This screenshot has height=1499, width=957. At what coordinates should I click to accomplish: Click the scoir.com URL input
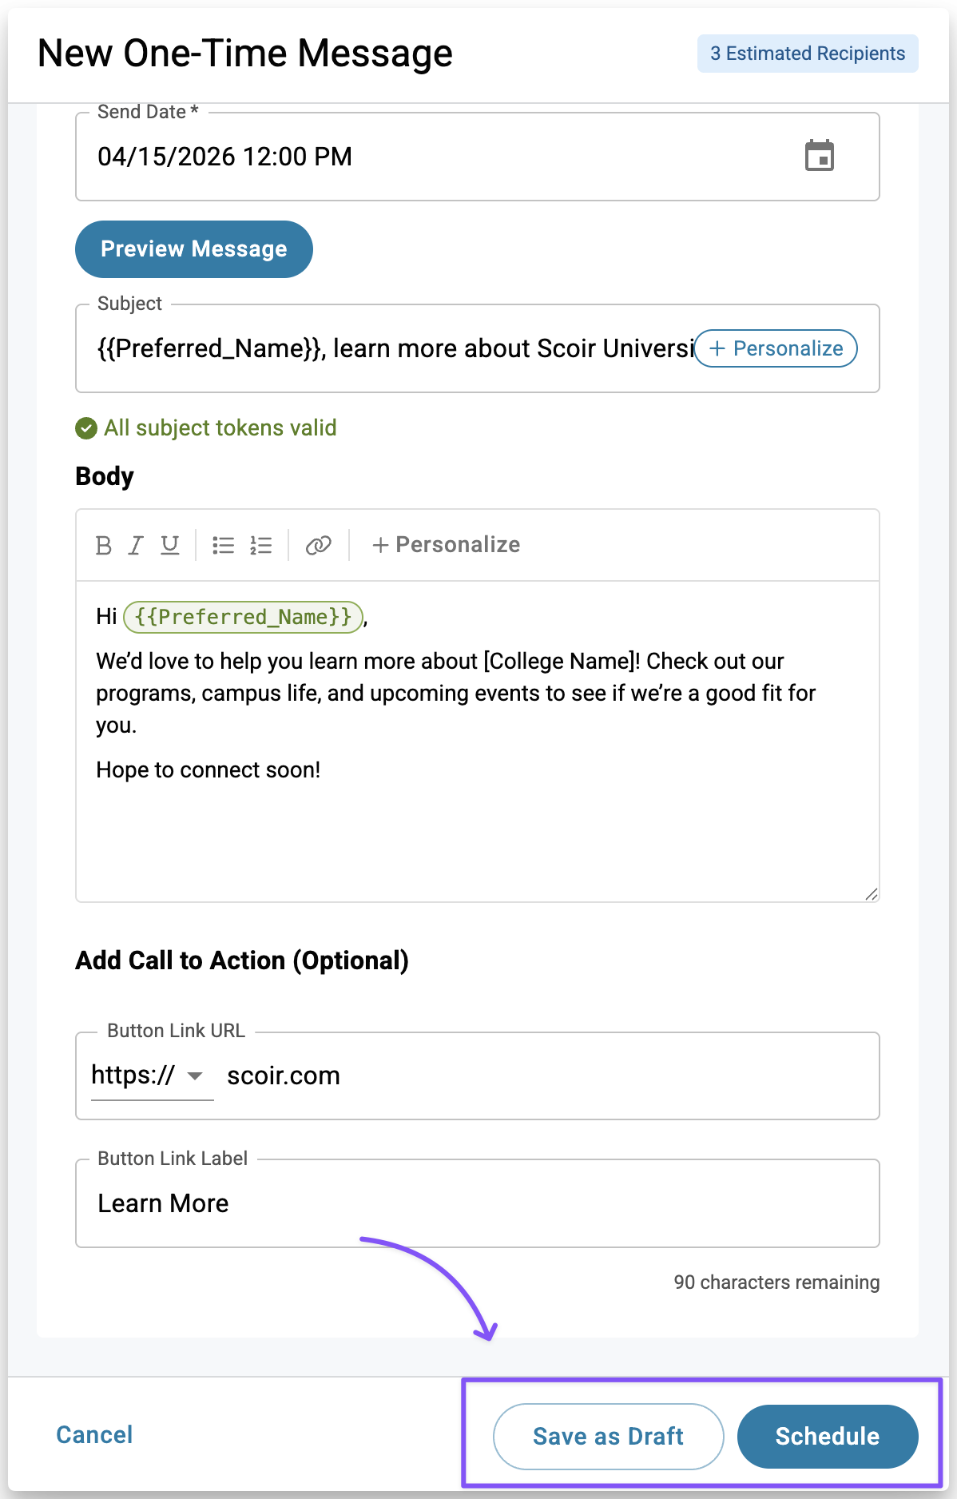tap(543, 1076)
